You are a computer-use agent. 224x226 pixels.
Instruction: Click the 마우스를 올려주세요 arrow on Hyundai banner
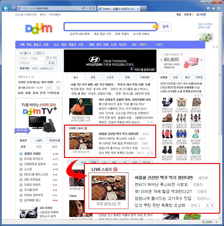pos(132,69)
